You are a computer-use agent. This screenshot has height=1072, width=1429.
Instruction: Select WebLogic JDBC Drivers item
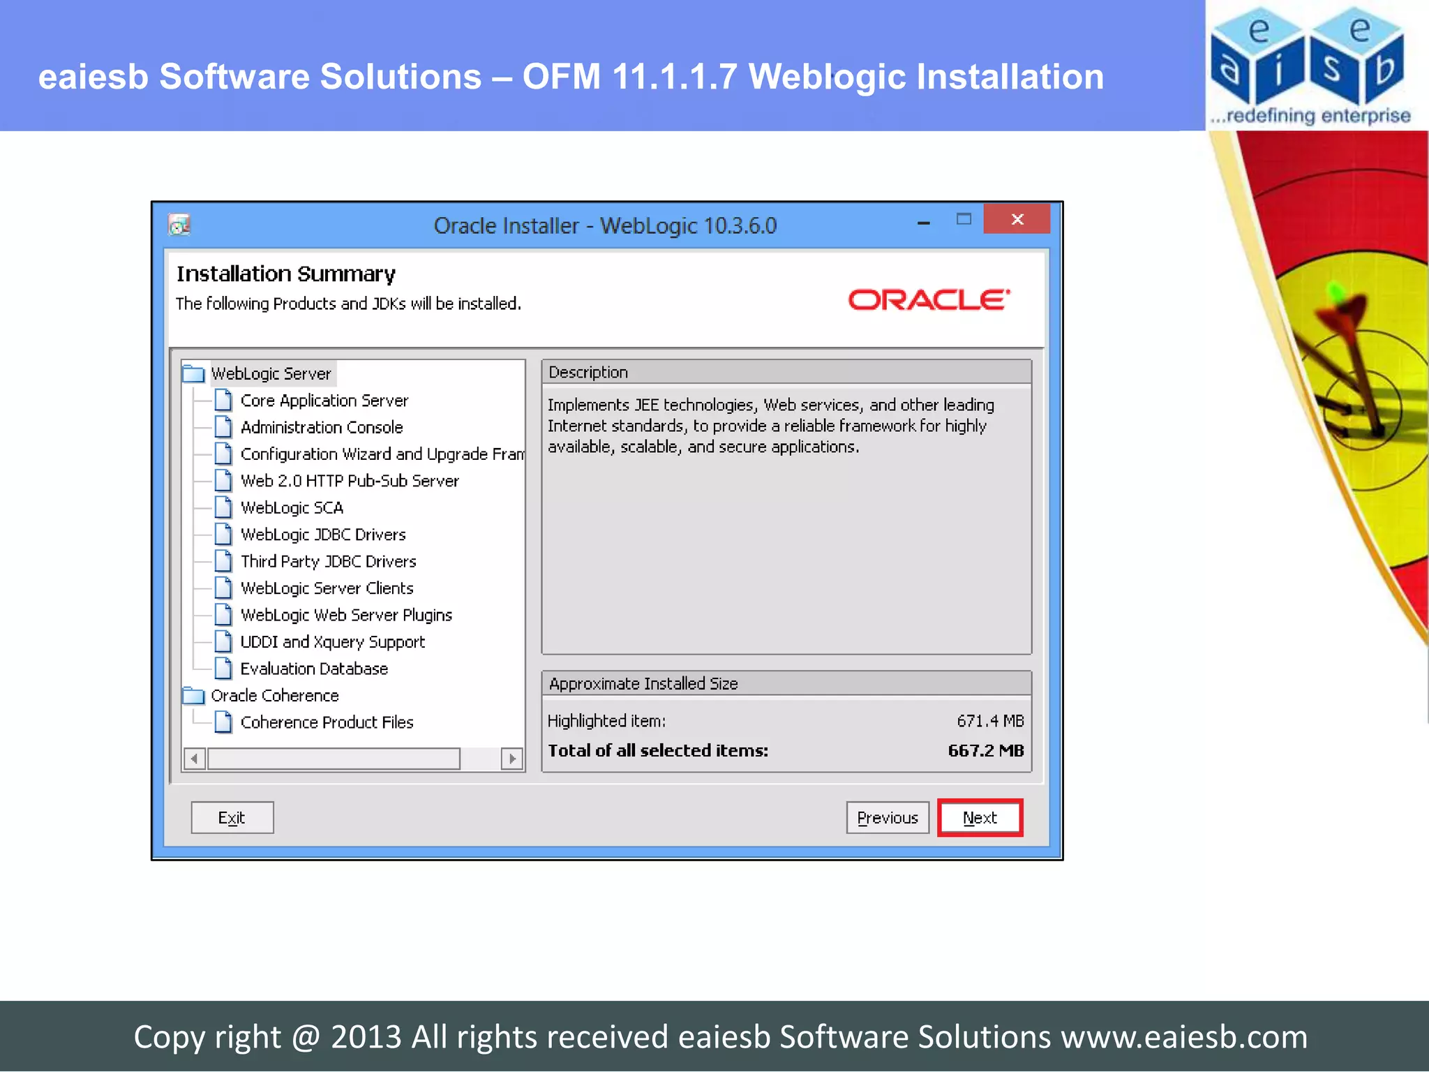tap(323, 535)
